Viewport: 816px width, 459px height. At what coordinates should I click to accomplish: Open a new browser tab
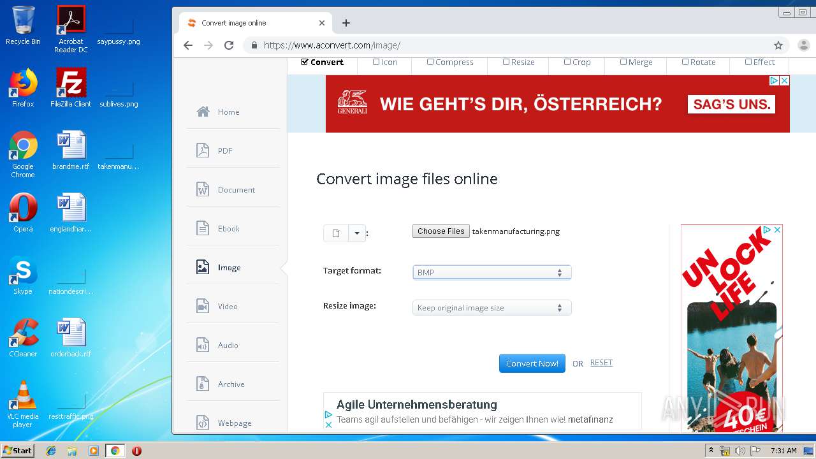point(346,23)
